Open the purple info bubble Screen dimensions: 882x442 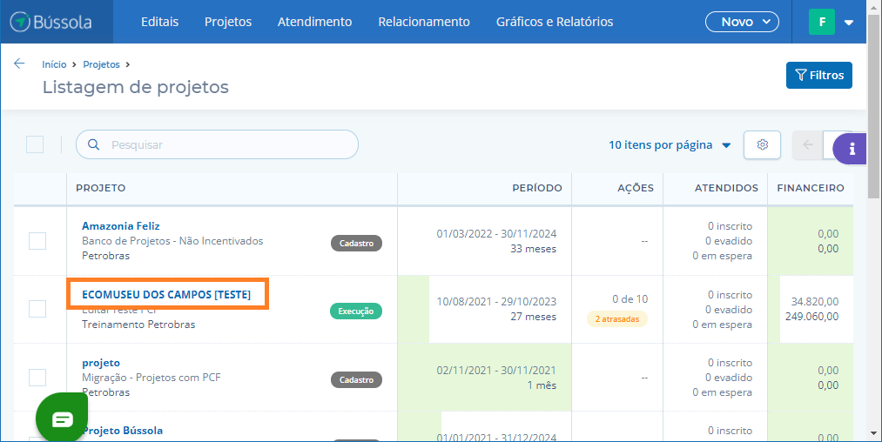850,149
